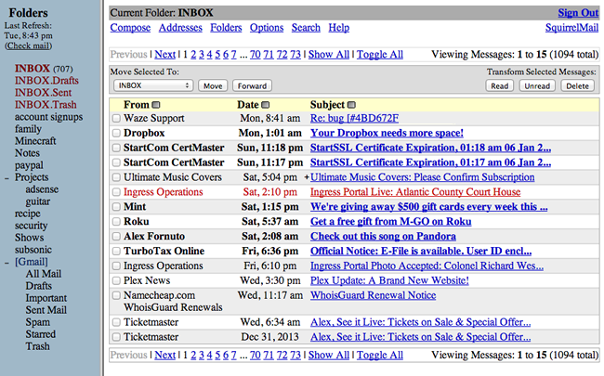Screen dimensions: 604x376
Task: Open Compose from the top menu
Action: [130, 29]
